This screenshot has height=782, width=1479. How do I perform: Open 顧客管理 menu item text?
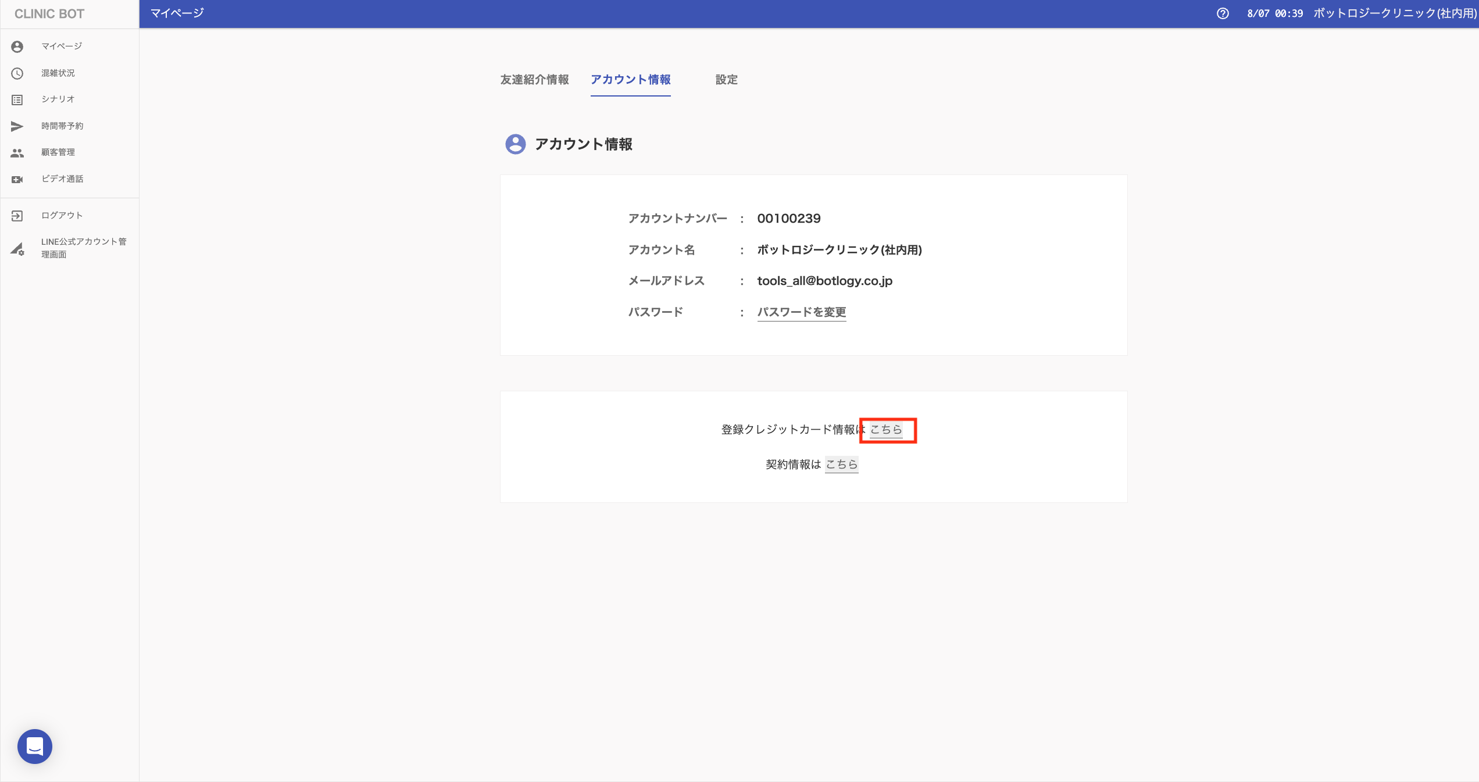click(58, 152)
